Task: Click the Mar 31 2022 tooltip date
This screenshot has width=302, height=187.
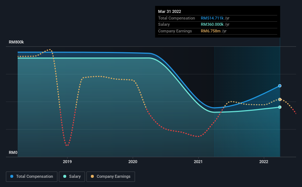Action: (x=170, y=11)
